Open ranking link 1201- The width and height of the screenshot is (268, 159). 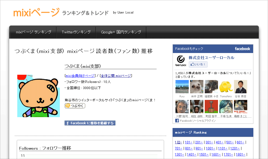[235, 148]
